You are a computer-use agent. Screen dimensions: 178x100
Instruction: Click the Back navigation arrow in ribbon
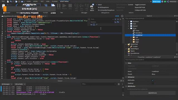pos(17,5)
